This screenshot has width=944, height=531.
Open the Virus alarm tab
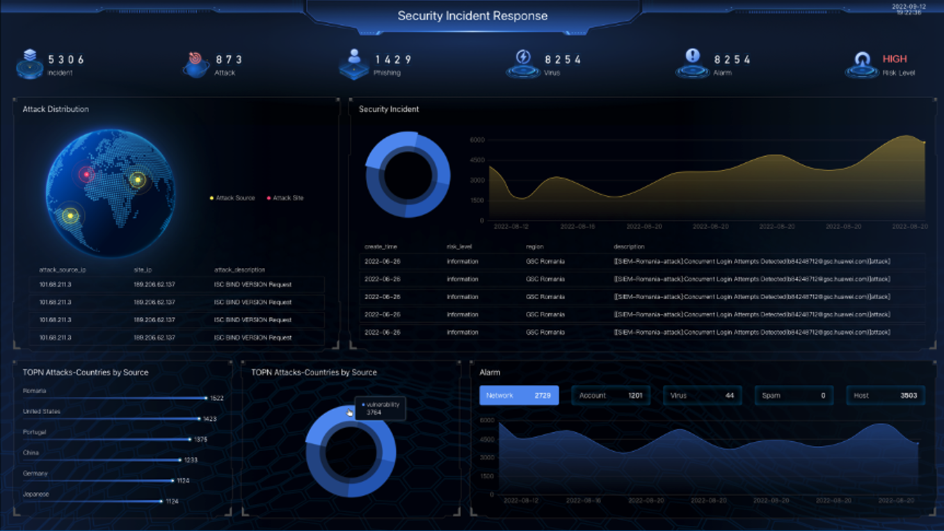pyautogui.click(x=702, y=395)
